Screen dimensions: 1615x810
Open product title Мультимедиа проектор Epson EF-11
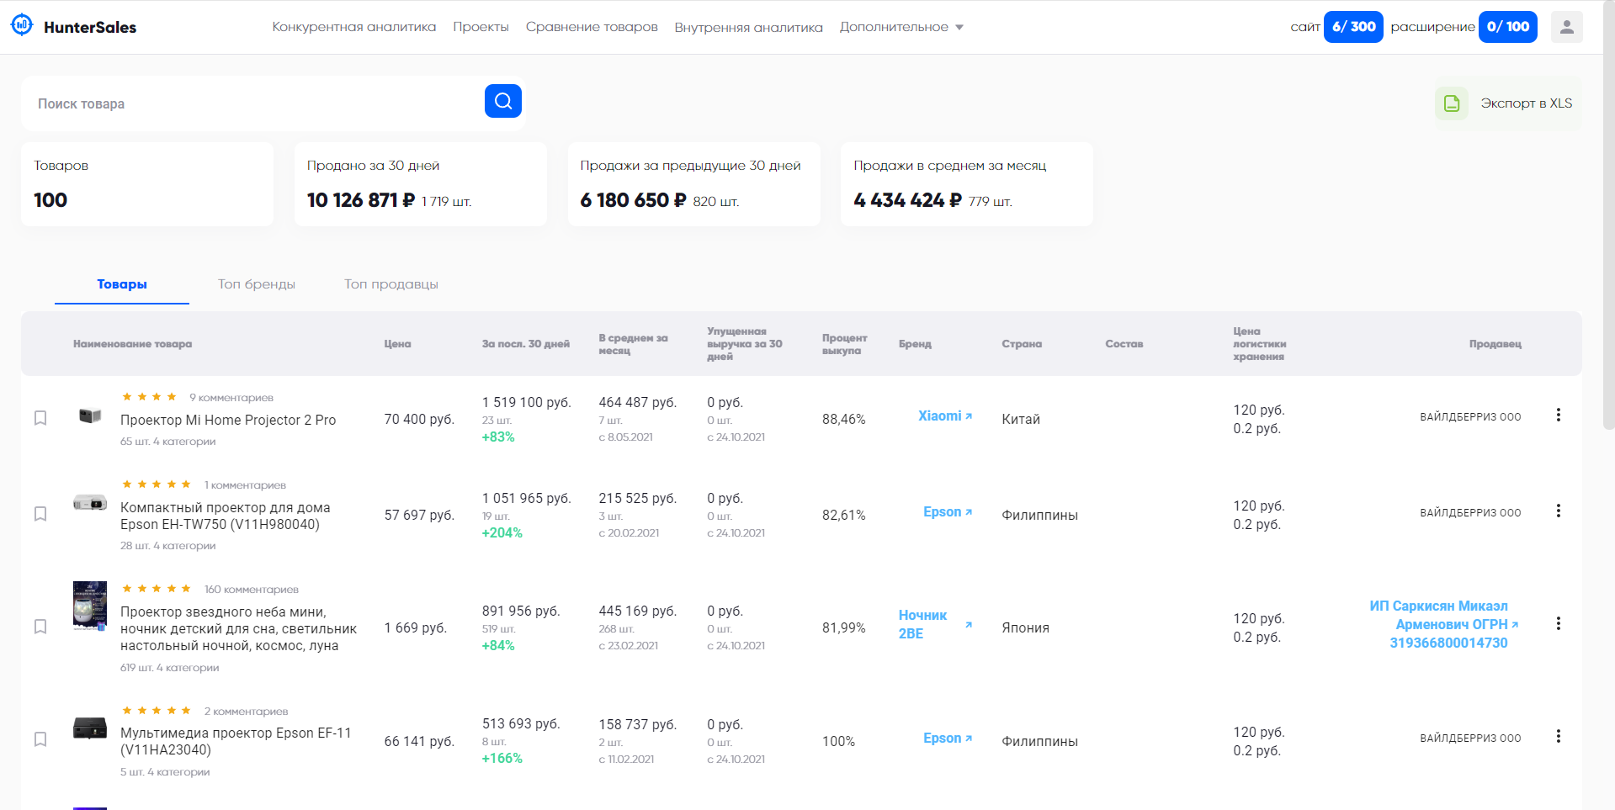(x=236, y=741)
